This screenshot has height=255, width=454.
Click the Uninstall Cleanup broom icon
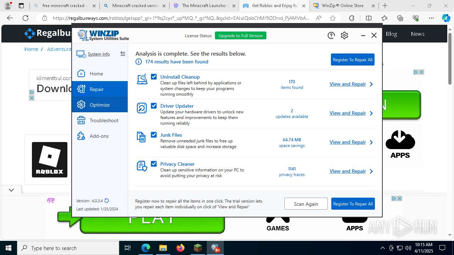click(x=142, y=79)
